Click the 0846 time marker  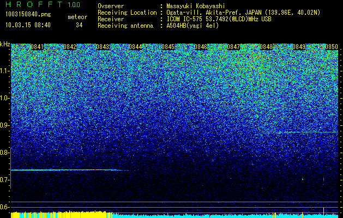(201, 47)
